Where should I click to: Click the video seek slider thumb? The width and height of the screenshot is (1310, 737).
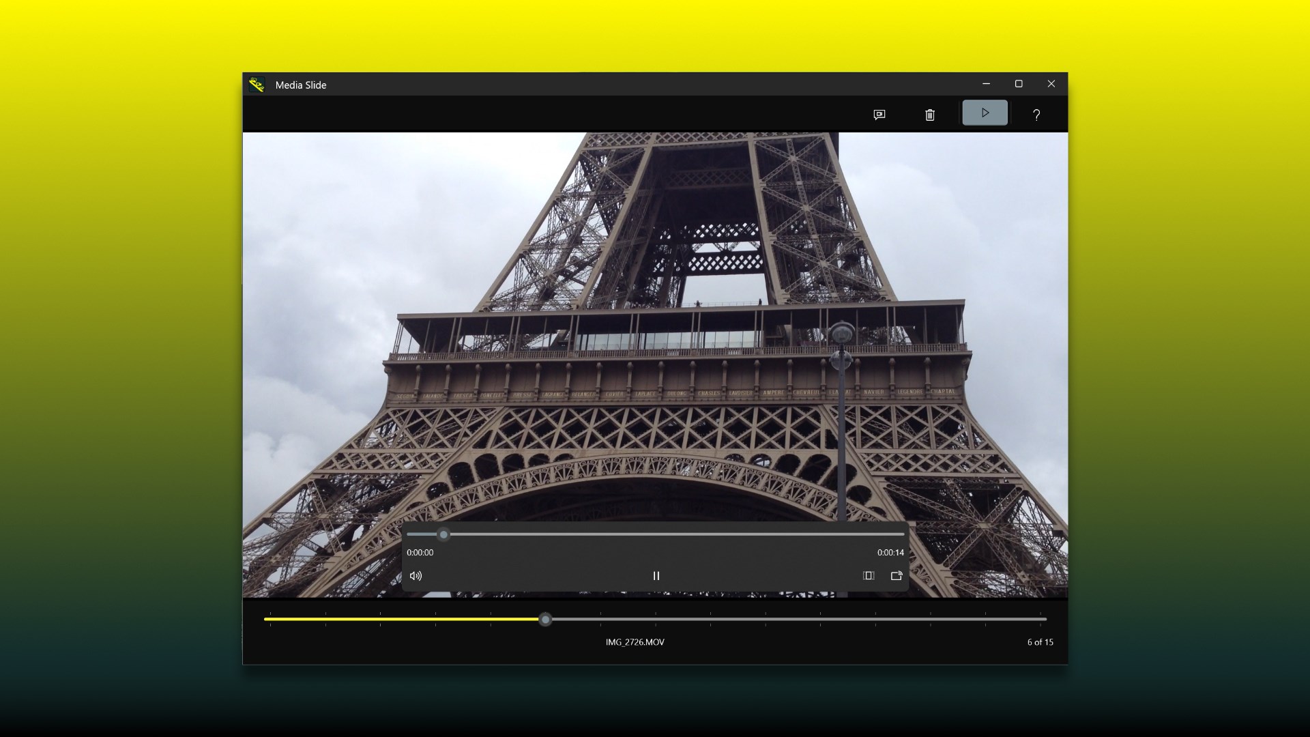tap(443, 534)
